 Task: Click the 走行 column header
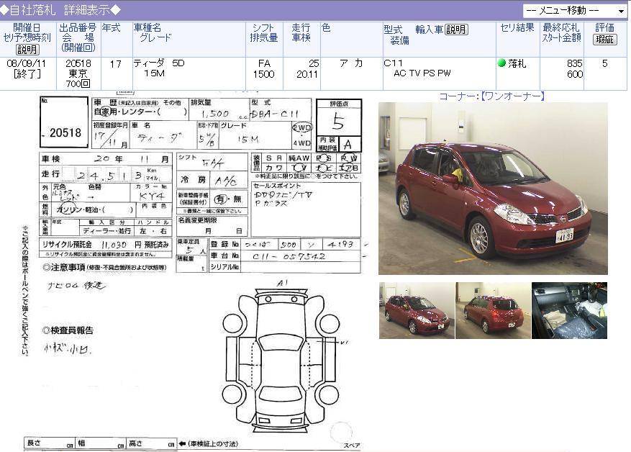[x=301, y=28]
